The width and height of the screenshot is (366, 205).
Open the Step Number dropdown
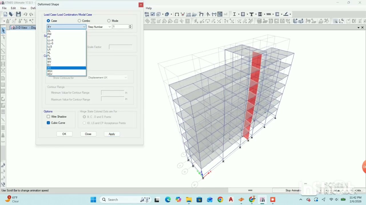pos(99,27)
